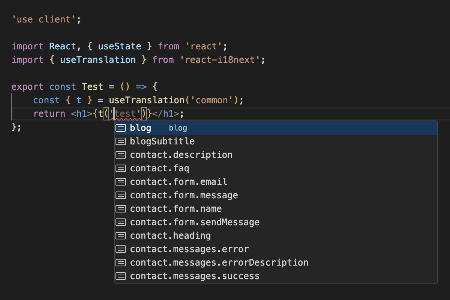Select contact.messages.error from the dropdown list
This screenshot has height=300, width=450.
pyautogui.click(x=189, y=249)
